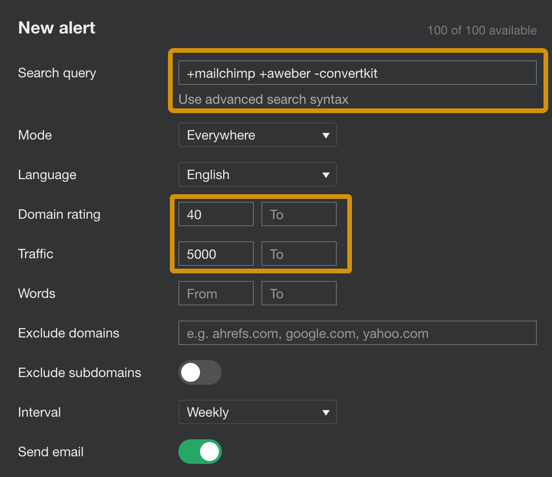Image resolution: width=552 pixels, height=477 pixels.
Task: Click the New alert heading
Action: point(57,28)
